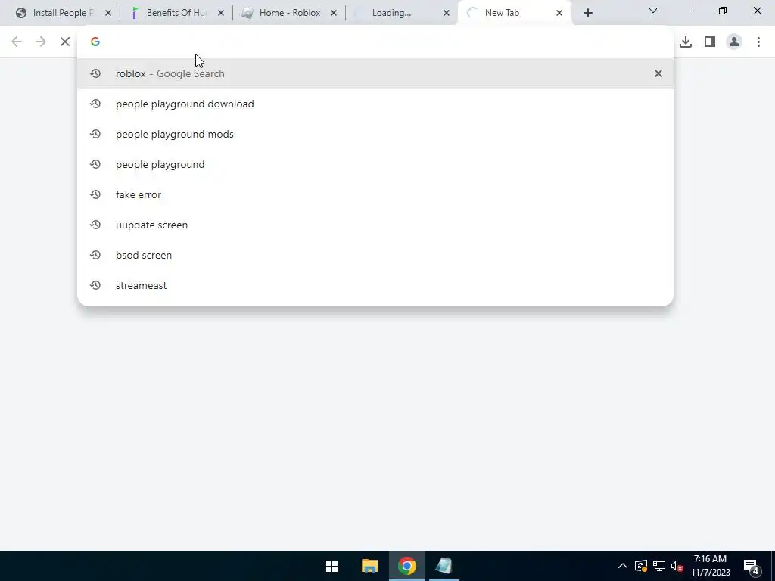Open the notification center with 4 alerts
775x581 pixels.
tap(751, 567)
